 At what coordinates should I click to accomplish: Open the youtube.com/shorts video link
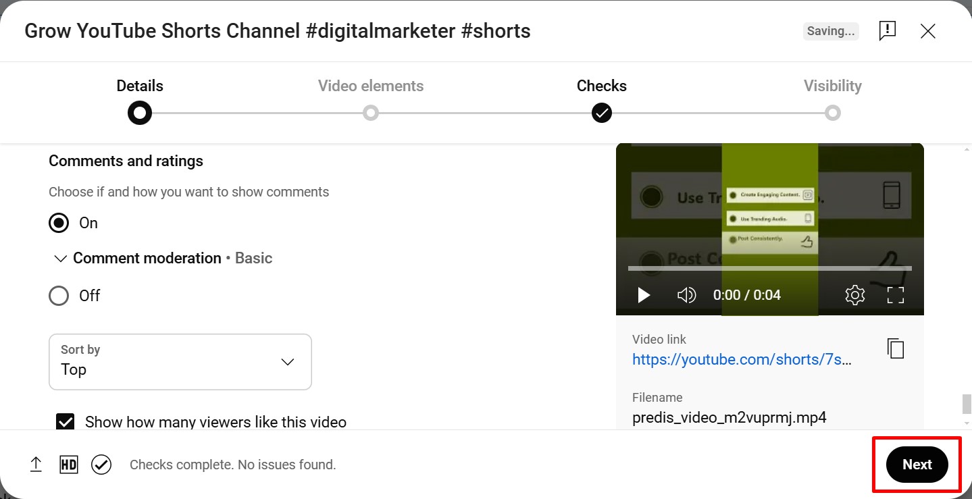[741, 359]
